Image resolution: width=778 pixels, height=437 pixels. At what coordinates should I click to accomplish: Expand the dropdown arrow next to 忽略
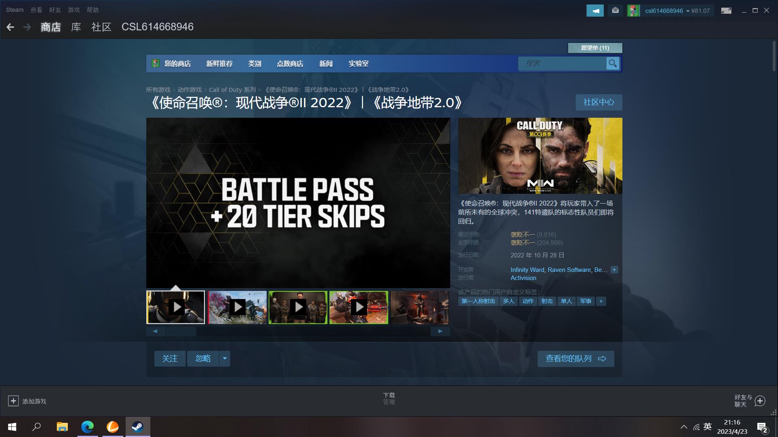[x=224, y=359]
